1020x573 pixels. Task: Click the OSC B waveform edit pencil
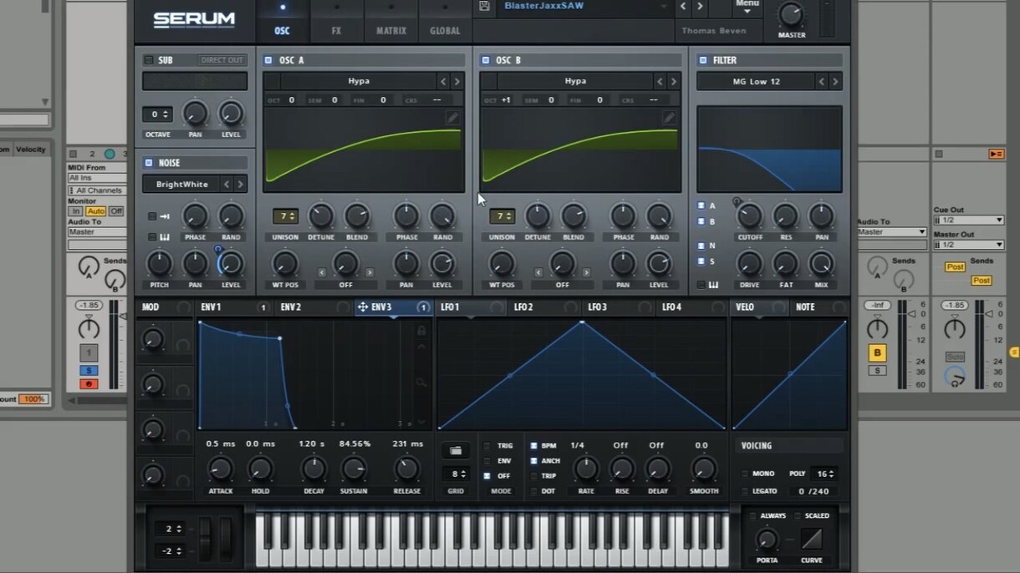669,118
